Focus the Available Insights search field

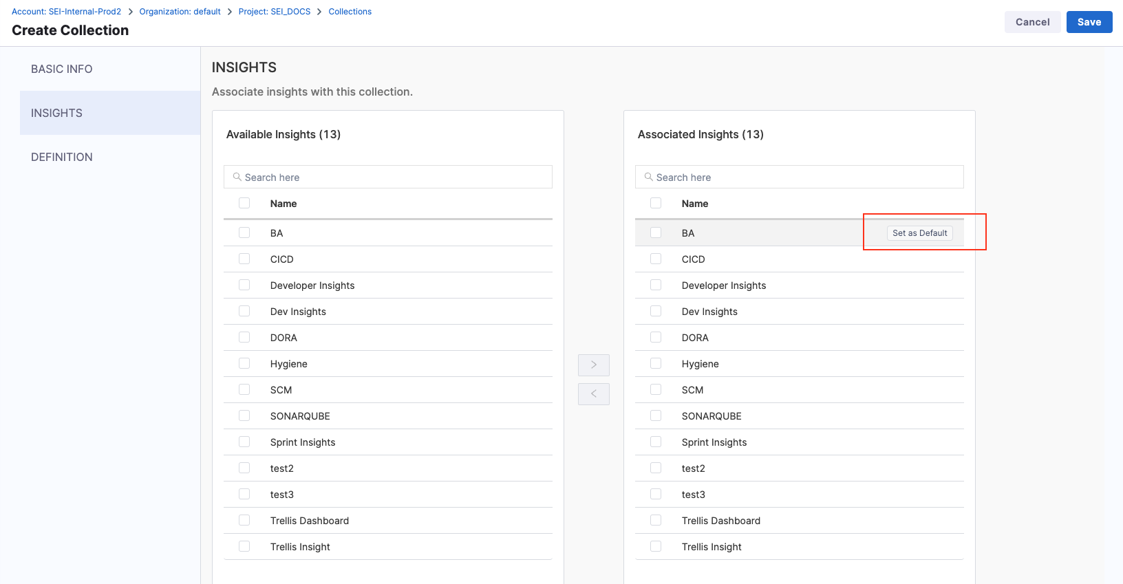pyautogui.click(x=392, y=177)
